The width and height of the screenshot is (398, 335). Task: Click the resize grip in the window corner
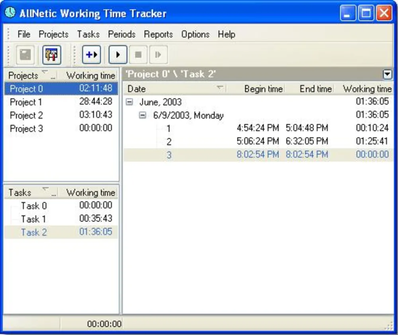[389, 326]
